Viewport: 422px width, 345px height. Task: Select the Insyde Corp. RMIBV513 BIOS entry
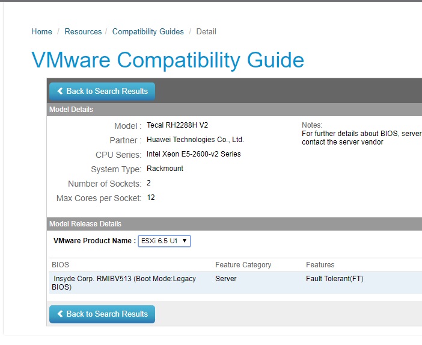click(x=124, y=283)
